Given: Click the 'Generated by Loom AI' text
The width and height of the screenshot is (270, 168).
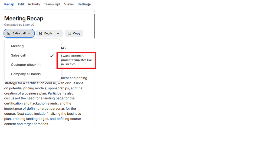Looking at the screenshot, I should [19, 25].
